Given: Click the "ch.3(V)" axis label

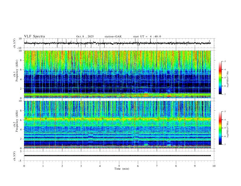Looking at the screenshot, I should [15, 156].
